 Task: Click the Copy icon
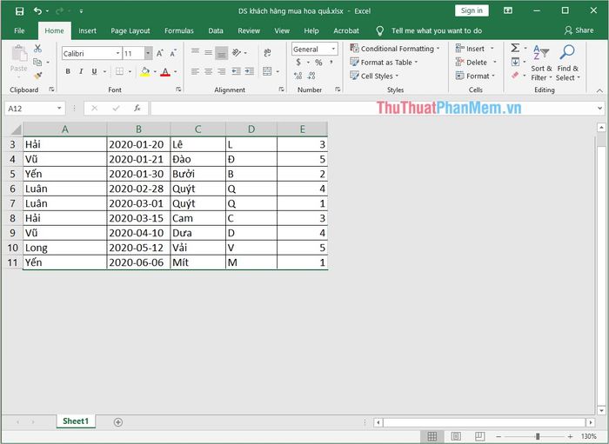[37, 62]
